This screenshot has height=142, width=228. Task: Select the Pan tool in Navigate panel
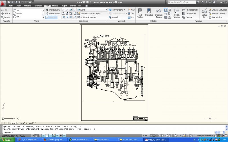[4, 10]
